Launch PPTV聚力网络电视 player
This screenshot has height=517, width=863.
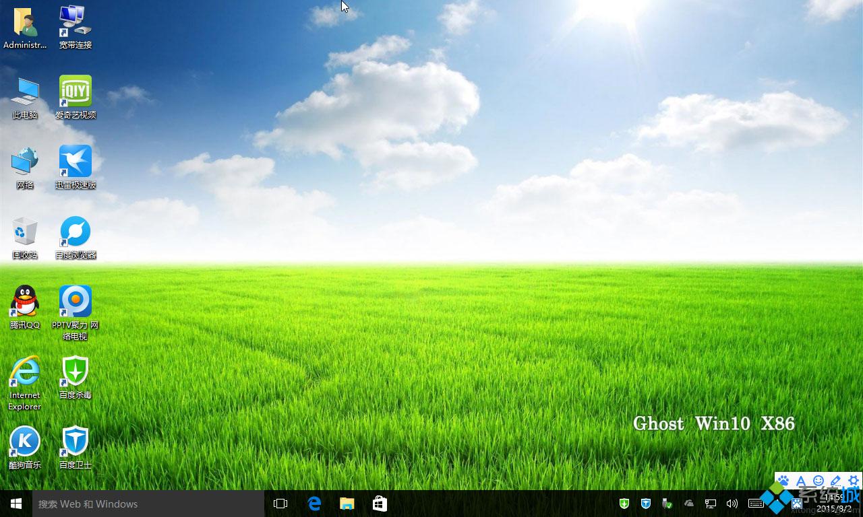(x=74, y=303)
